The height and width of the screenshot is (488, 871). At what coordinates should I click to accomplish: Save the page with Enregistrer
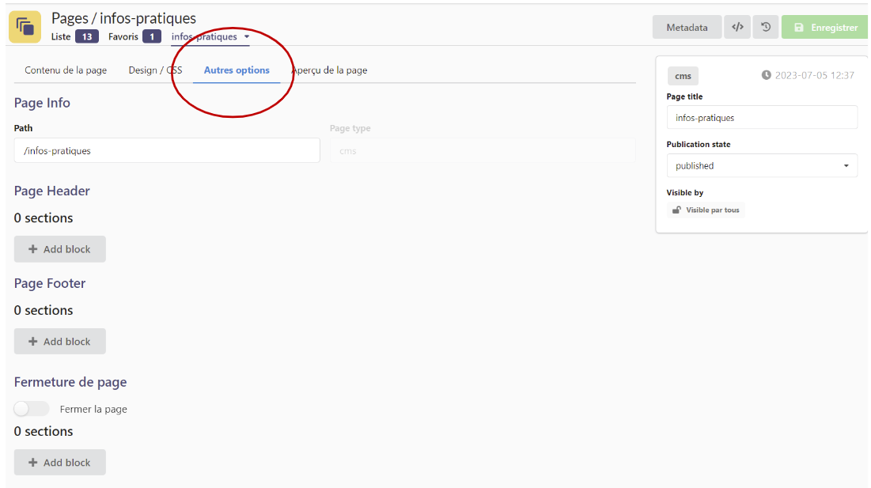[x=825, y=28]
